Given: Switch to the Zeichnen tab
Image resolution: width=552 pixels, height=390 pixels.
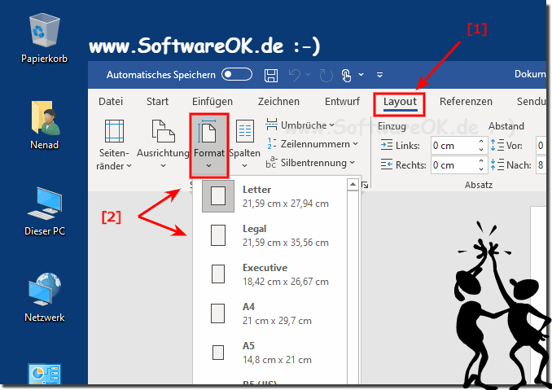Looking at the screenshot, I should click(278, 102).
